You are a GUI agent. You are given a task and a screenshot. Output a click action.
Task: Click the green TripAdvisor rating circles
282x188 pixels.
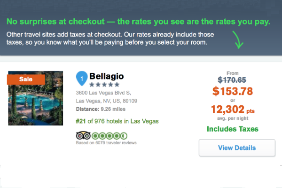pos(110,136)
